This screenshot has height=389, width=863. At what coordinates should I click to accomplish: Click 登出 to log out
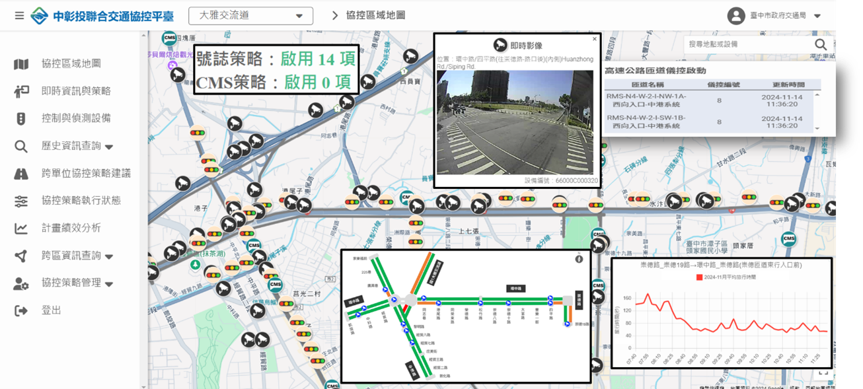(52, 310)
